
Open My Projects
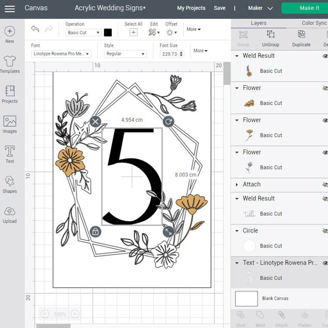pyautogui.click(x=191, y=8)
